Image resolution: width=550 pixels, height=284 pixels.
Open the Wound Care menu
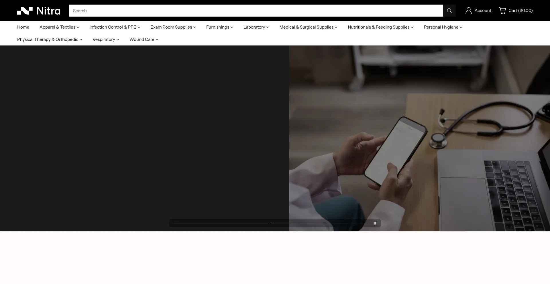144,39
